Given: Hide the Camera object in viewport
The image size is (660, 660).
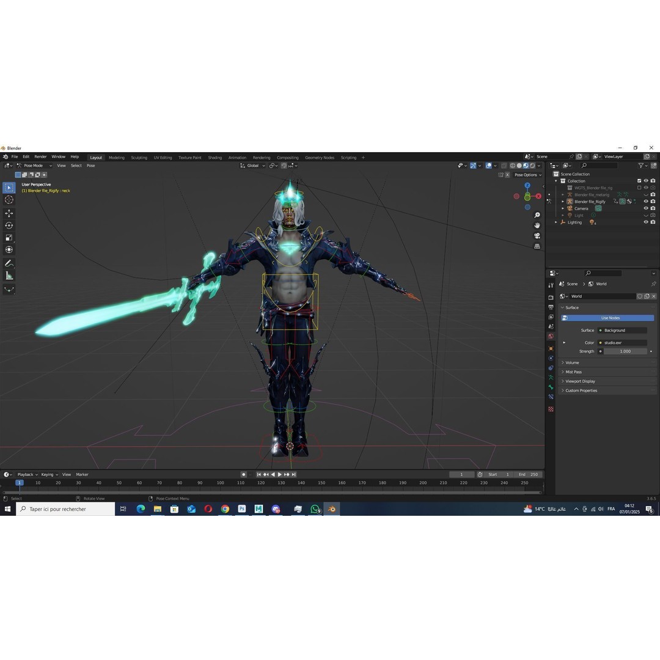Looking at the screenshot, I should tap(646, 208).
